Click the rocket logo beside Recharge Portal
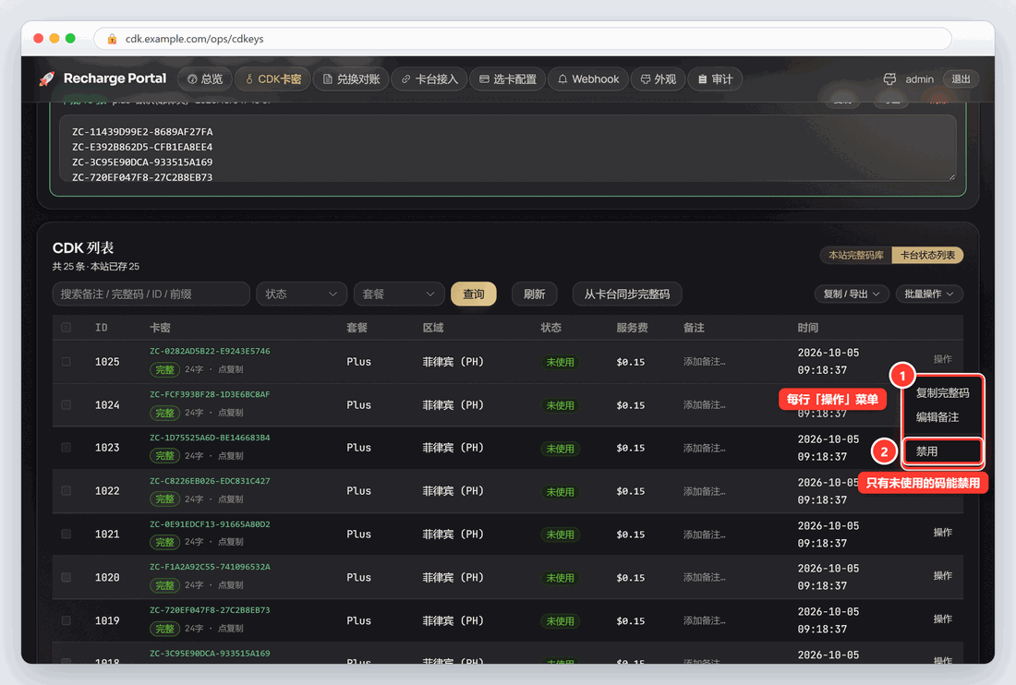 coord(47,79)
